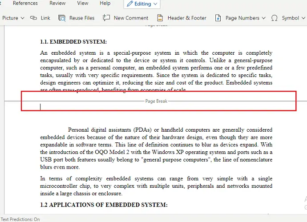The width and height of the screenshot is (307, 222).
Task: Open the Editing mode dropdown
Action: click(142, 4)
